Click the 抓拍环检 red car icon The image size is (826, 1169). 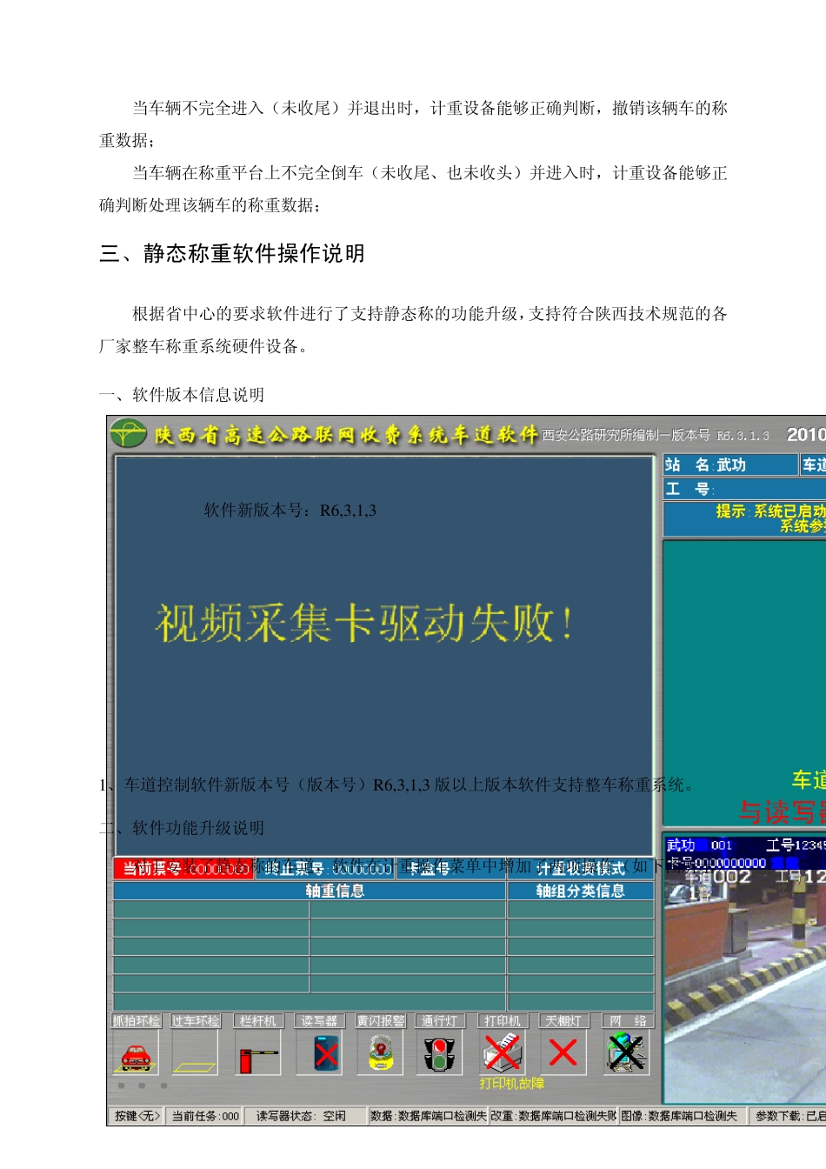[x=136, y=1053]
